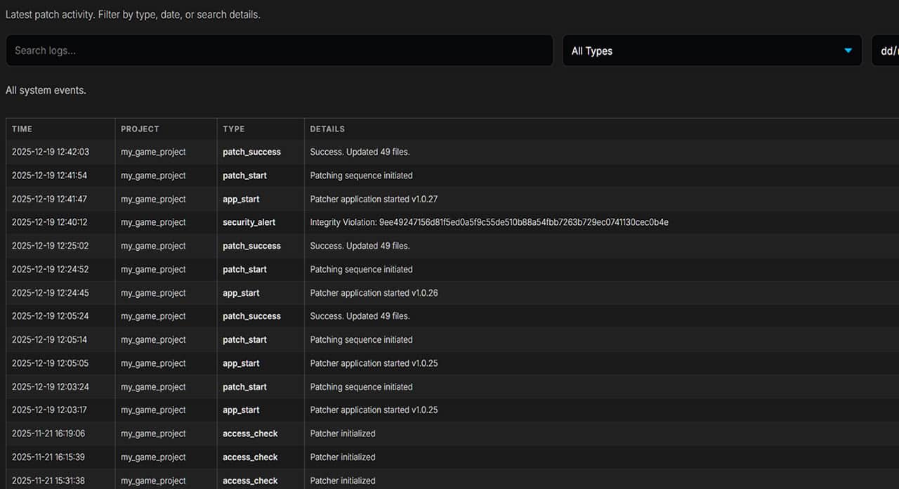This screenshot has height=489, width=899.
Task: Select the timestamp 2025-12-19 12:41:47
Action: [50, 199]
